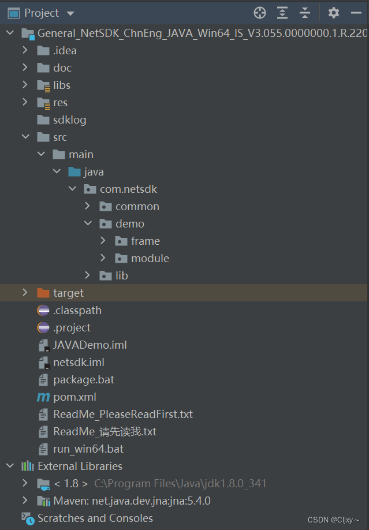Collapse the src folder
Viewport: 369px width, 530px height.
[x=25, y=137]
